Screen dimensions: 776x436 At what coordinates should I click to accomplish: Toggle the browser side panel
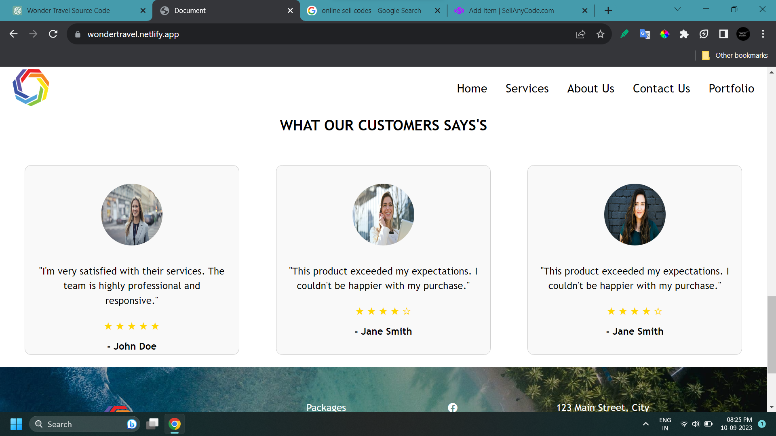(723, 34)
